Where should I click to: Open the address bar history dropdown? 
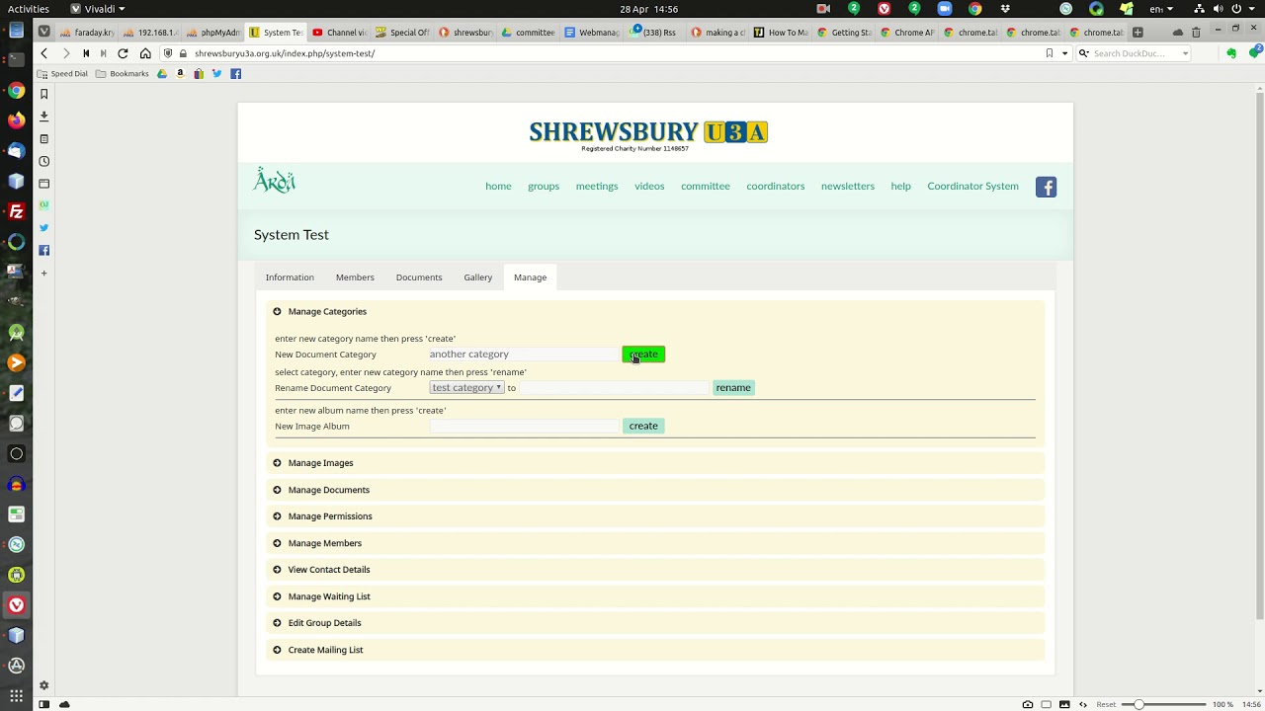click(x=1064, y=53)
